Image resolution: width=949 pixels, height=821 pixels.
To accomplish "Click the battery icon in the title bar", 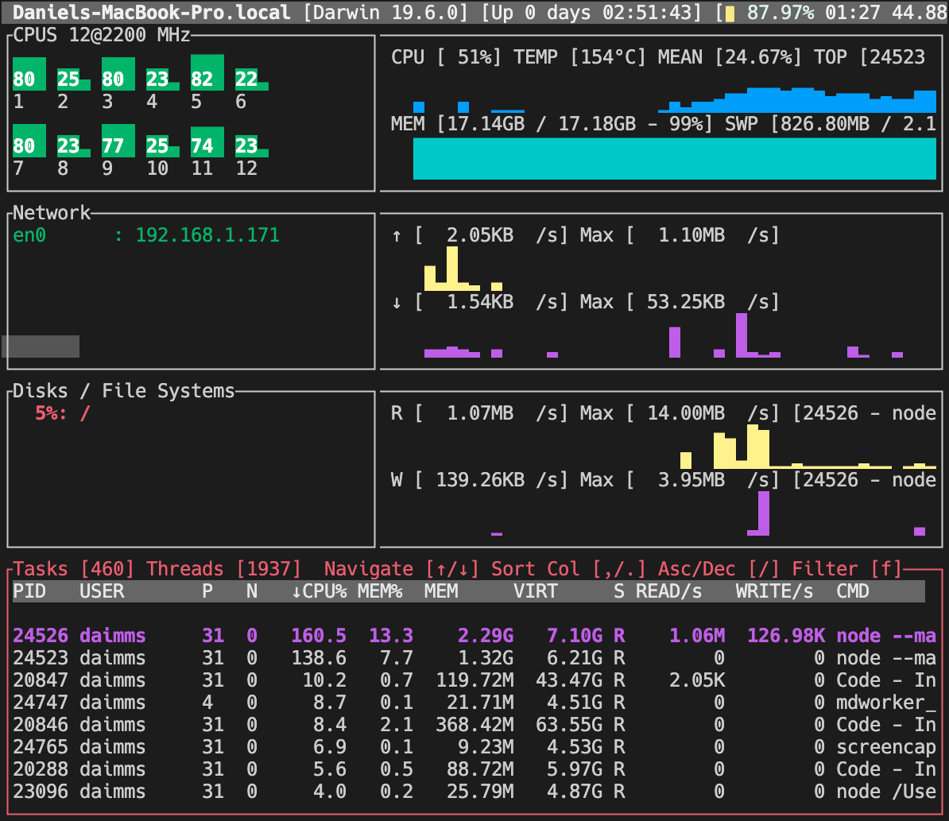I will point(730,13).
